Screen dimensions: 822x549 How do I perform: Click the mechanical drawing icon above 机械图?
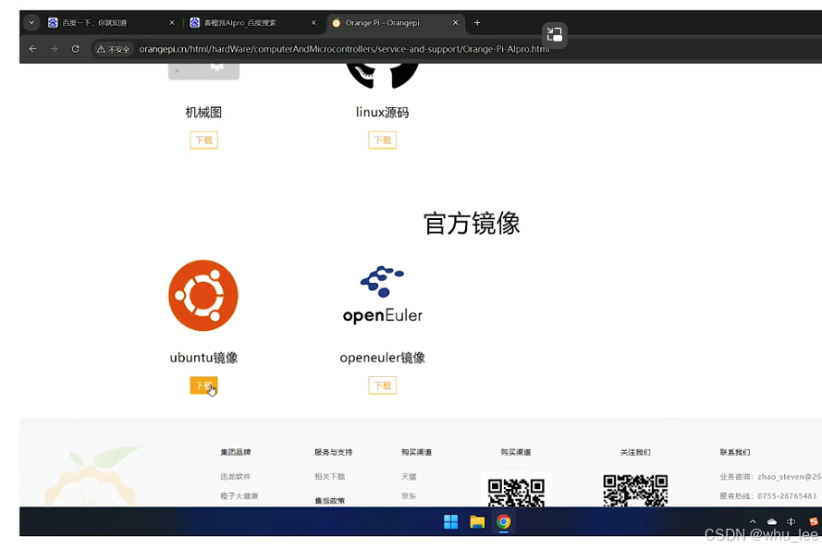203,72
